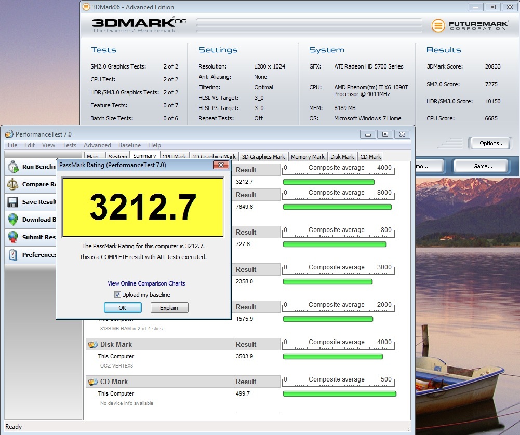
Task: Click the Explain button in the rating dialog
Action: click(169, 307)
